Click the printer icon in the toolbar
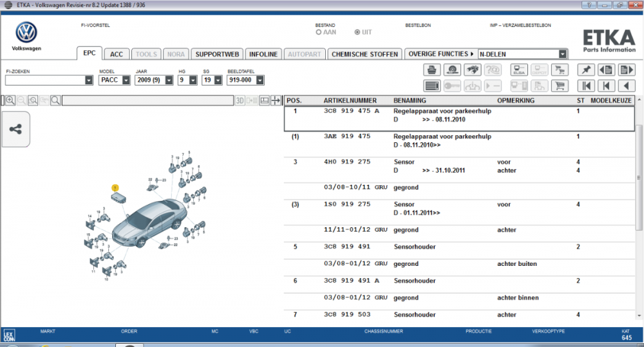 (x=431, y=70)
